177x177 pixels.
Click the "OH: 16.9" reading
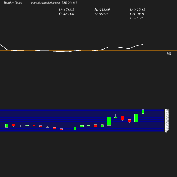pos(137,14)
